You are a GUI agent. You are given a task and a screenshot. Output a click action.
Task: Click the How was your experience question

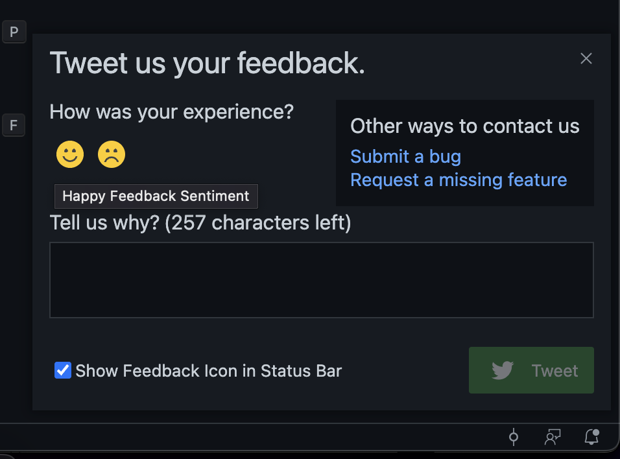pos(172,112)
